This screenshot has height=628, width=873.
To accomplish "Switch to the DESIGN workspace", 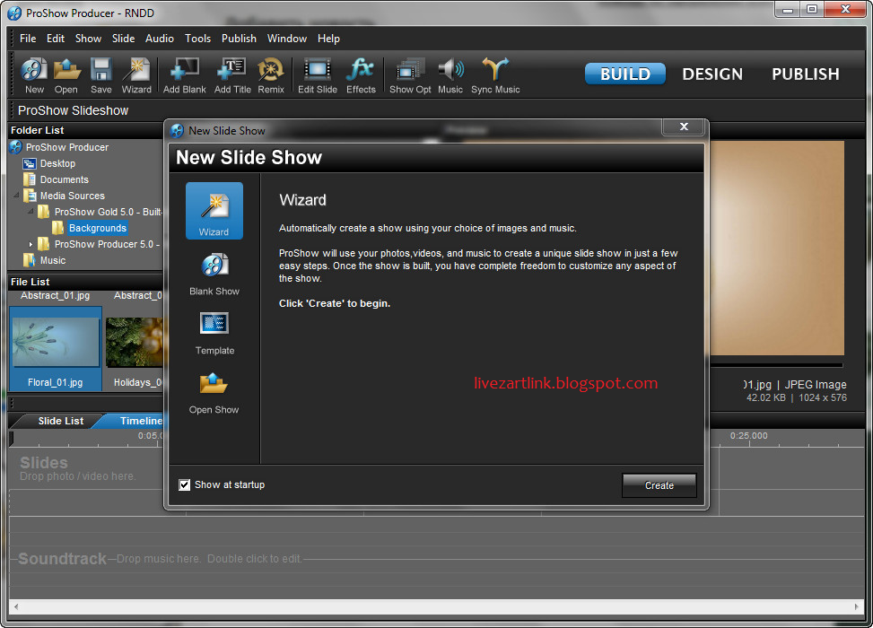I will click(x=712, y=74).
